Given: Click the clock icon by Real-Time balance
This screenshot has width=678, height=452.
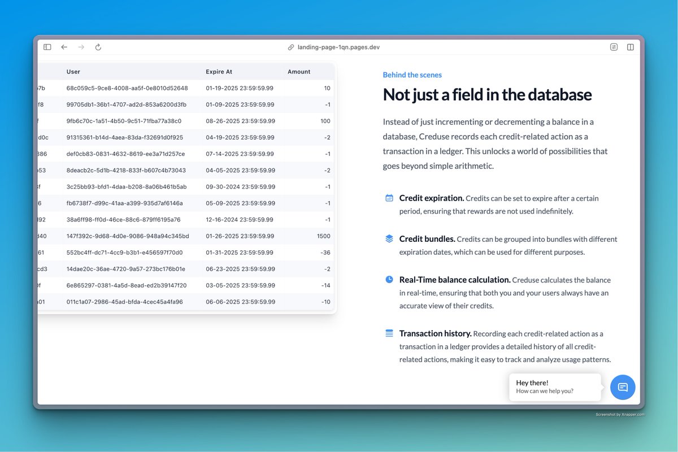Looking at the screenshot, I should (389, 280).
